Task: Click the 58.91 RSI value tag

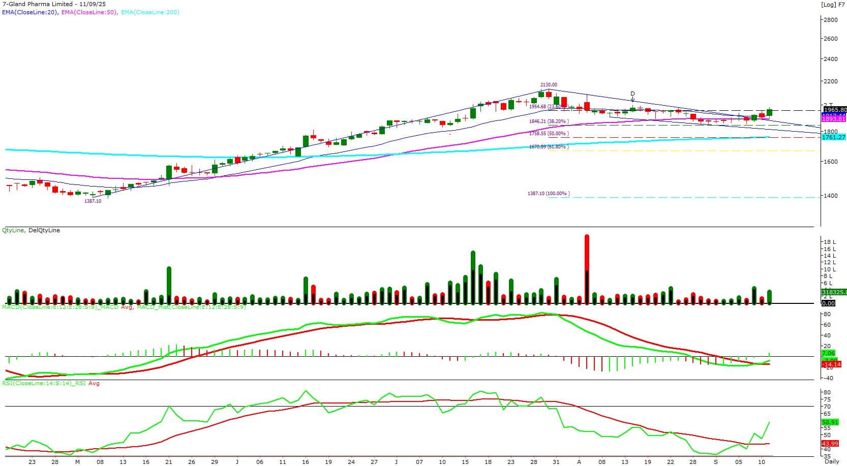Action: [833, 422]
